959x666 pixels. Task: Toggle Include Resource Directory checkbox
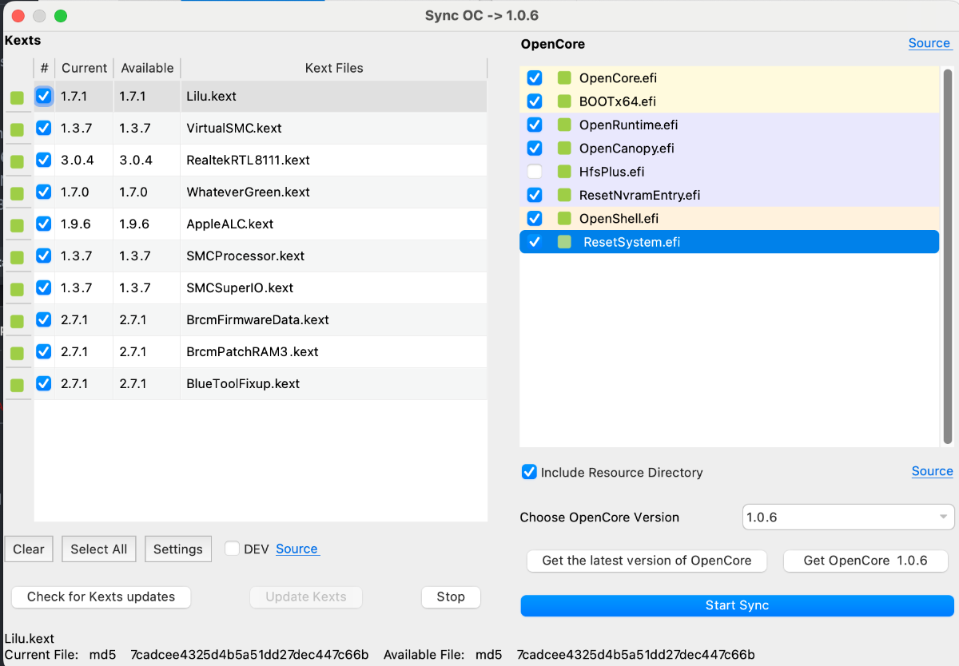pyautogui.click(x=529, y=472)
